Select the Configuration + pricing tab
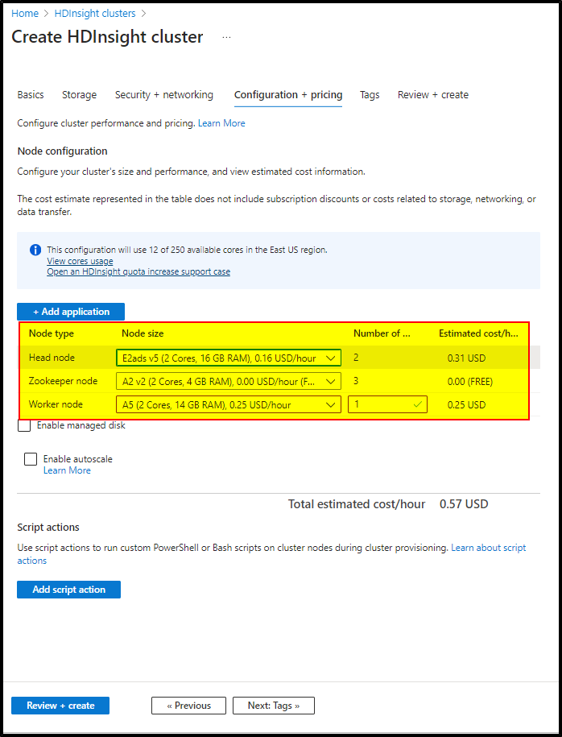Image resolution: width=562 pixels, height=737 pixels. [288, 95]
